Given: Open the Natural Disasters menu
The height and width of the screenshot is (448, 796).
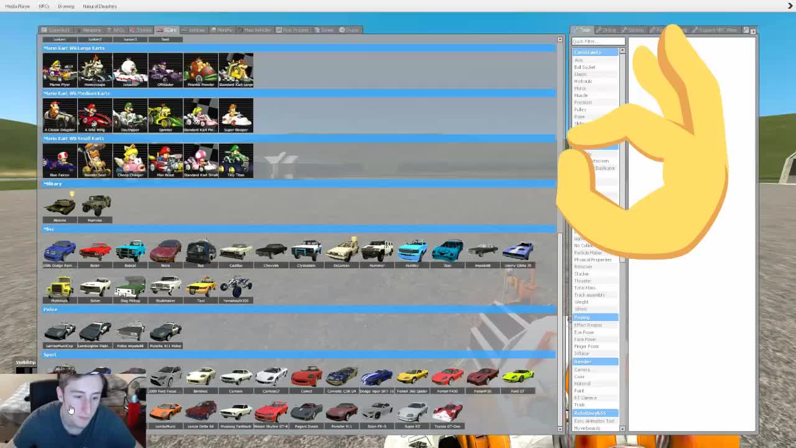Looking at the screenshot, I should coord(99,6).
